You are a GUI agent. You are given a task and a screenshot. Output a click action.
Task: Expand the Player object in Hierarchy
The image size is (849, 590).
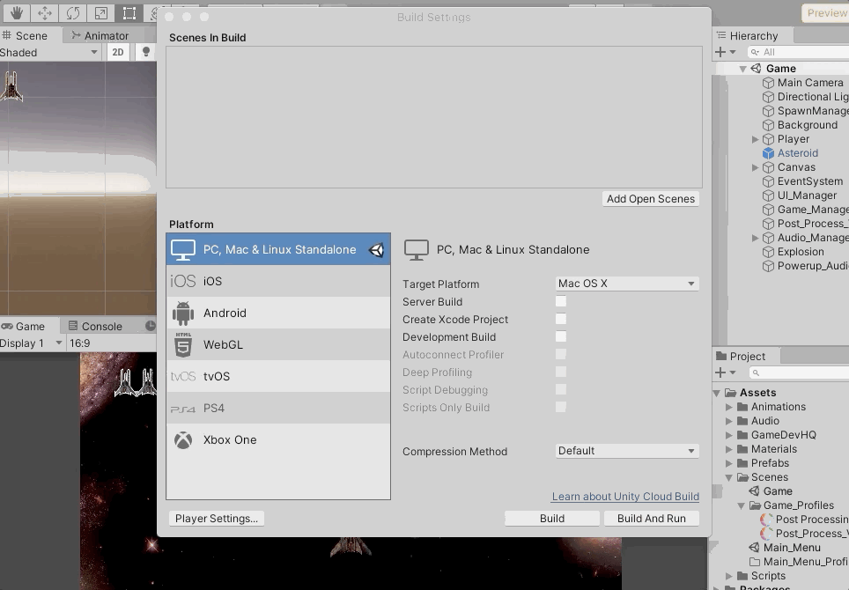(756, 139)
